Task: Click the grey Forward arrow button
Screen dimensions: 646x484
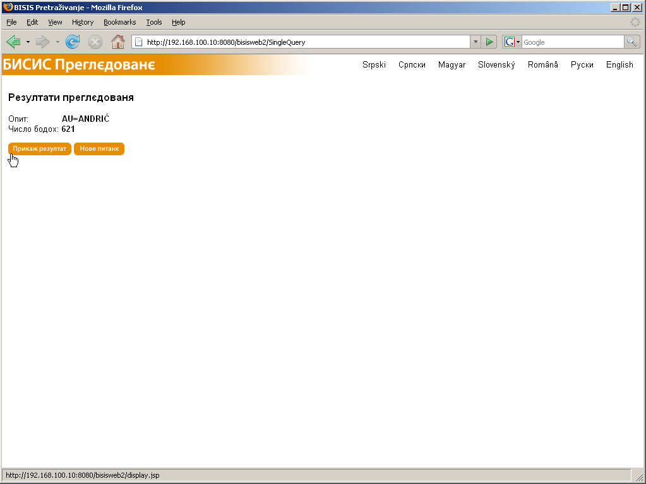Action: click(43, 42)
